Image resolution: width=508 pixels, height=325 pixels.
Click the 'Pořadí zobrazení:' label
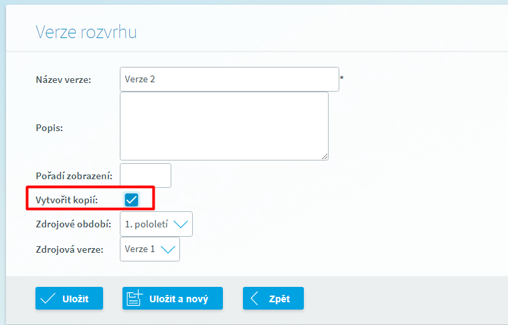[x=74, y=176]
